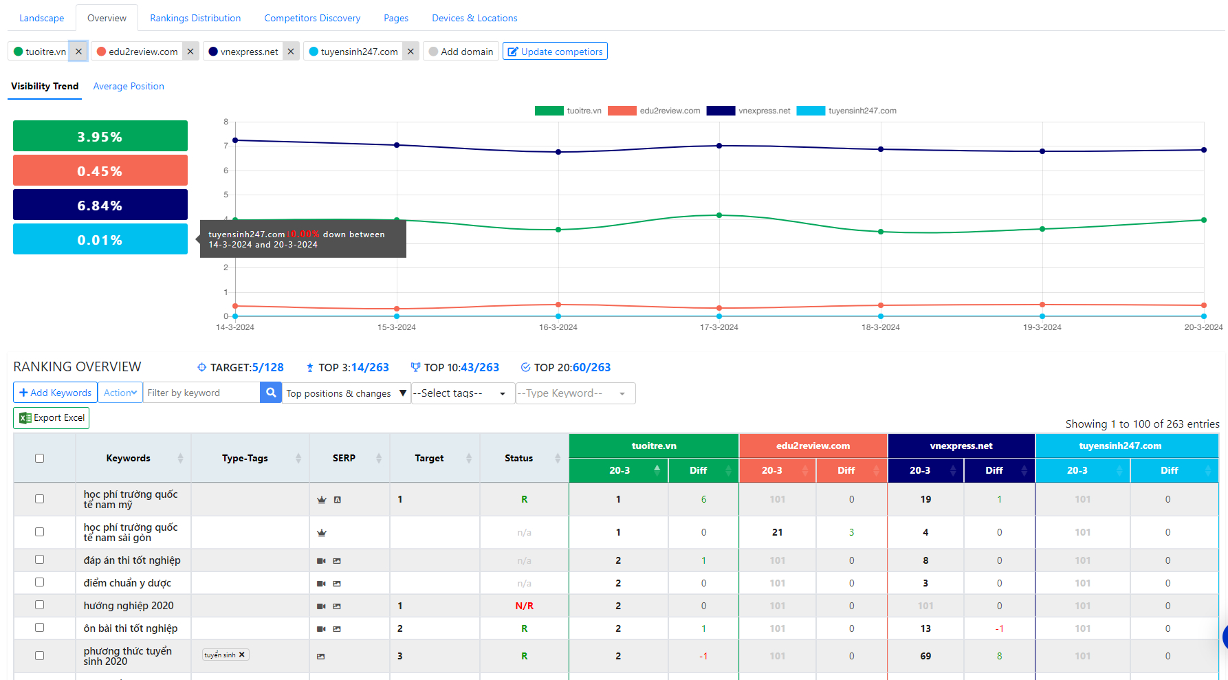Click the image SERP icon for phương thức tuyển sinh 2020
Viewport: 1228px width, 680px height.
pyautogui.click(x=320, y=657)
